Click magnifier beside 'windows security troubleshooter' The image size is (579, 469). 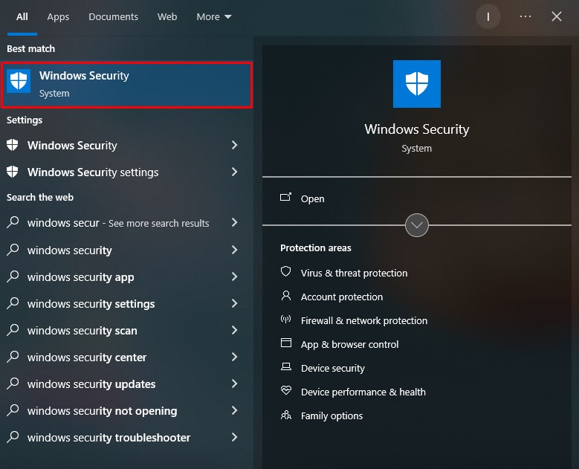13,437
